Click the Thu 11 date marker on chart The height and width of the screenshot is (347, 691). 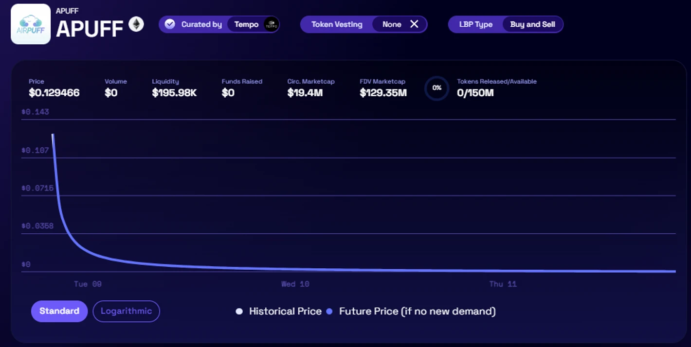(x=503, y=284)
